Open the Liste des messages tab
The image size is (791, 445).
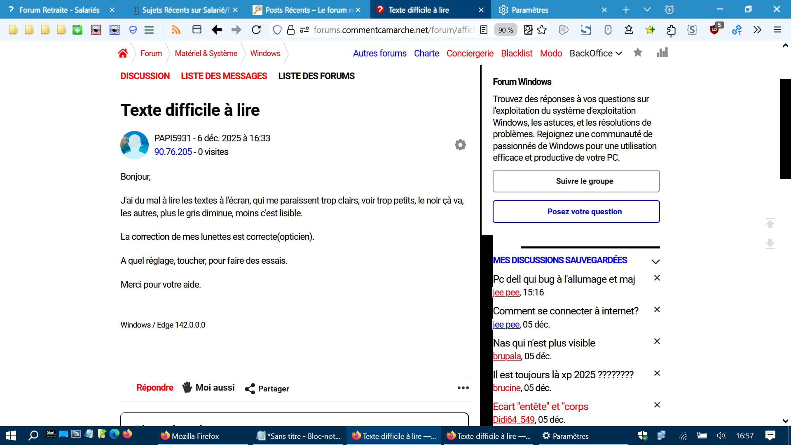pyautogui.click(x=224, y=76)
